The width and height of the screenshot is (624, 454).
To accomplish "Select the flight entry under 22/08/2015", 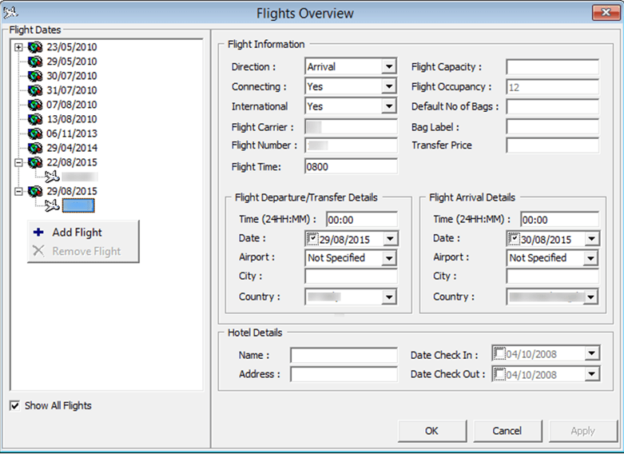I will tap(80, 177).
